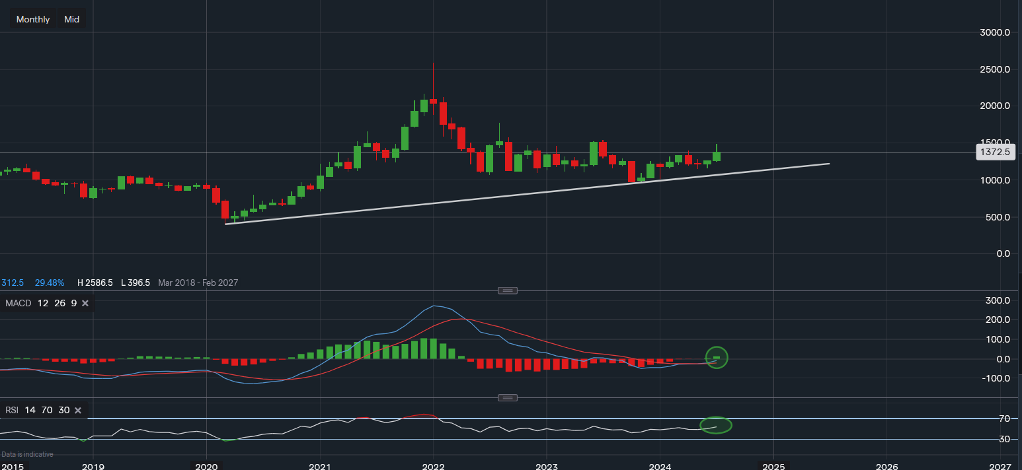The height and width of the screenshot is (470, 1022).
Task: Click the green circle annotation on the MACD histogram
Action: pyautogui.click(x=717, y=357)
